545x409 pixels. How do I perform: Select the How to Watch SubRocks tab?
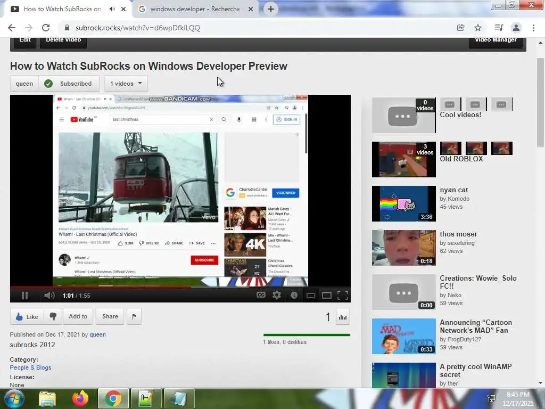(x=62, y=9)
